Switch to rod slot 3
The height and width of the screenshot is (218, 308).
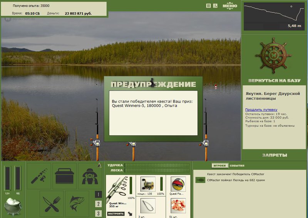coord(98,213)
